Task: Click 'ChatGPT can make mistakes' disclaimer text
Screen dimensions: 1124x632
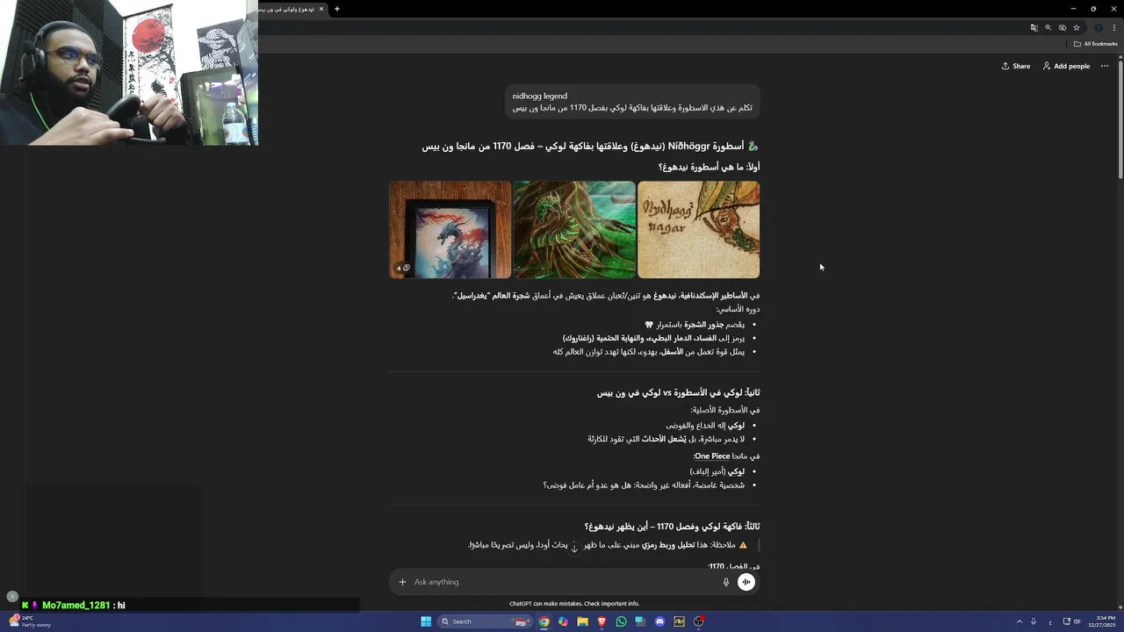Action: click(574, 604)
